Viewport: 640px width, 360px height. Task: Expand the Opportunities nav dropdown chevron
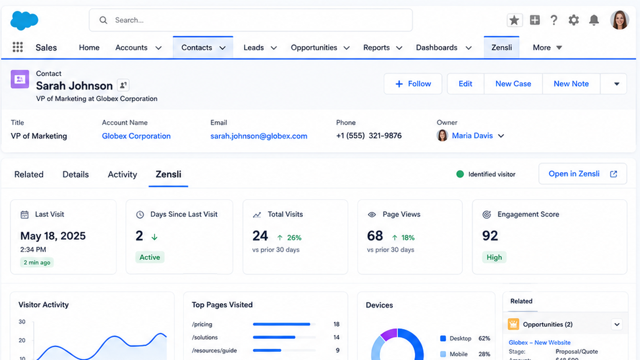[x=346, y=48]
